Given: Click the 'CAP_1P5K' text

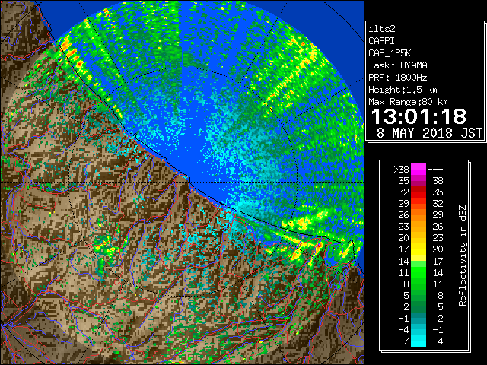Looking at the screenshot, I should (x=390, y=53).
